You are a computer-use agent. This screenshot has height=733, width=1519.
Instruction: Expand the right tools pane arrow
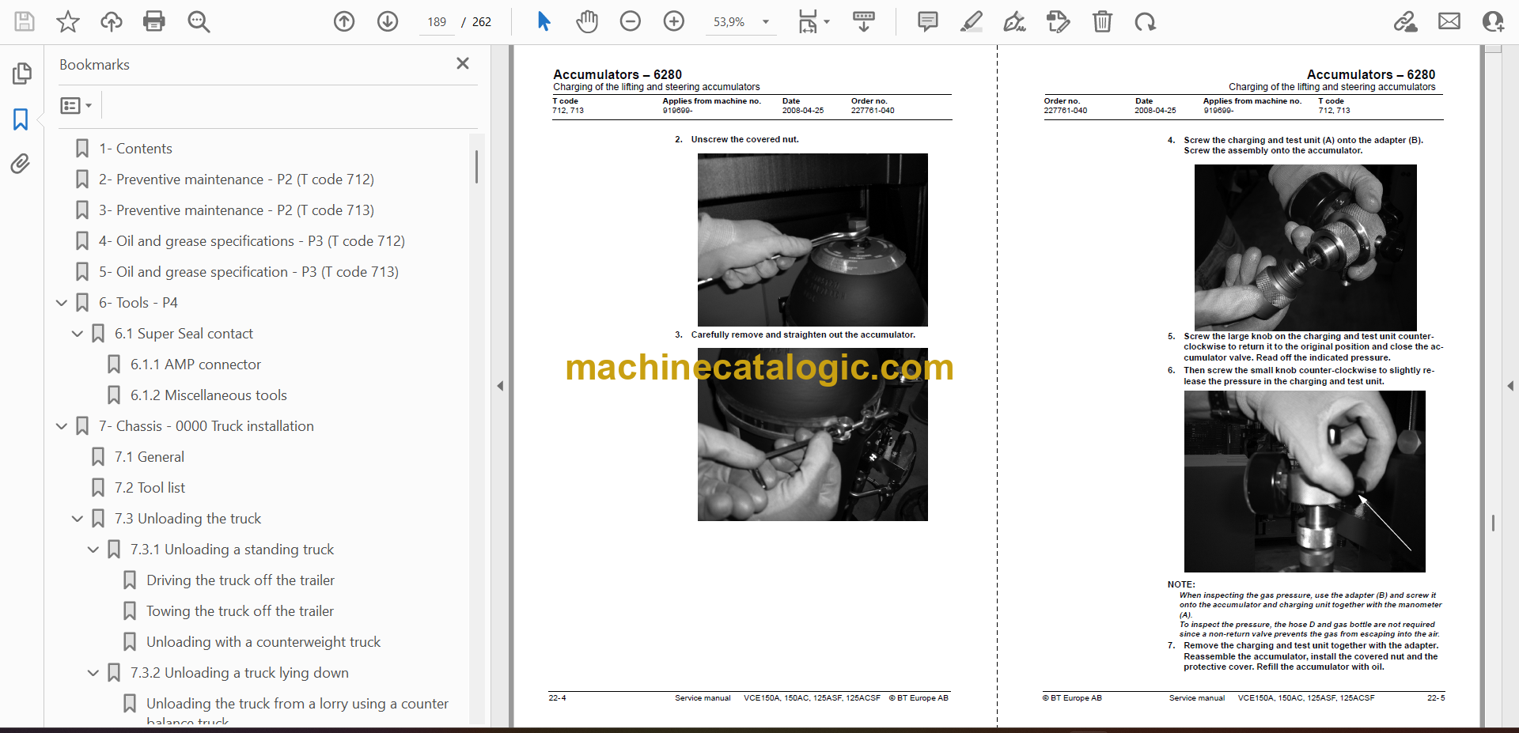(1510, 386)
